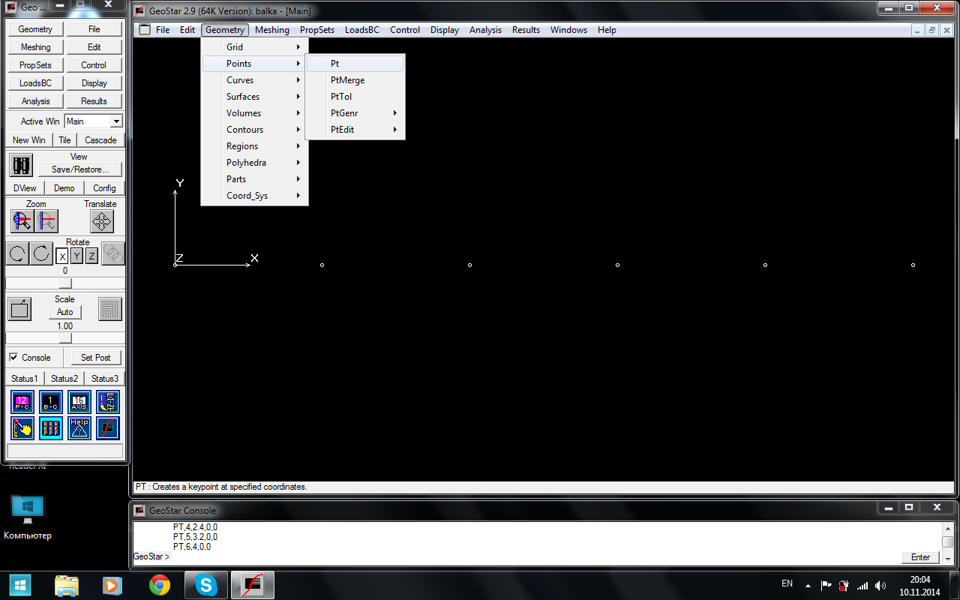Expand the Coord_Sys submenu

(254, 196)
